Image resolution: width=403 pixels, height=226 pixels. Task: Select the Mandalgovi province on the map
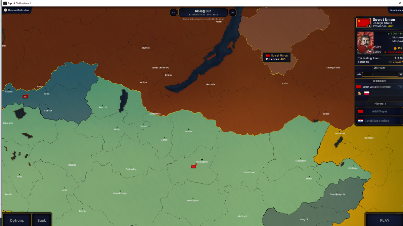(193, 200)
